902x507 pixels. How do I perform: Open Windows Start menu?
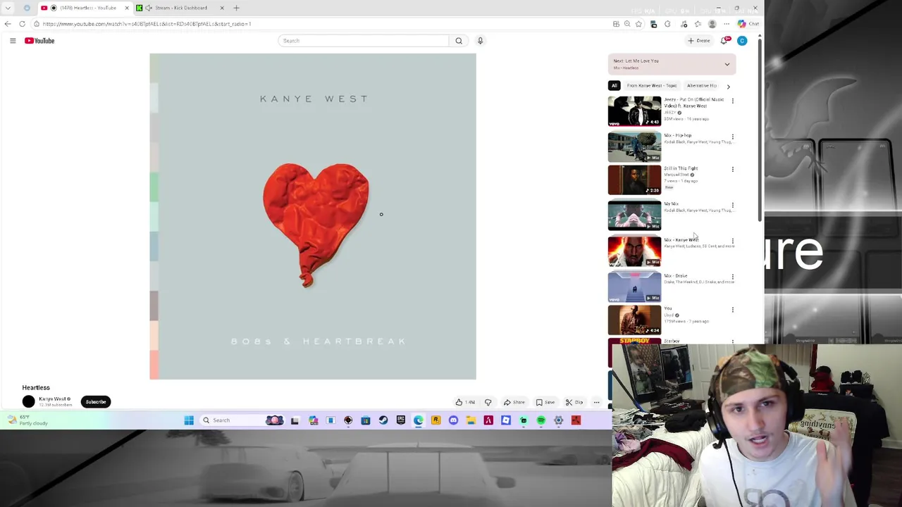coord(189,420)
